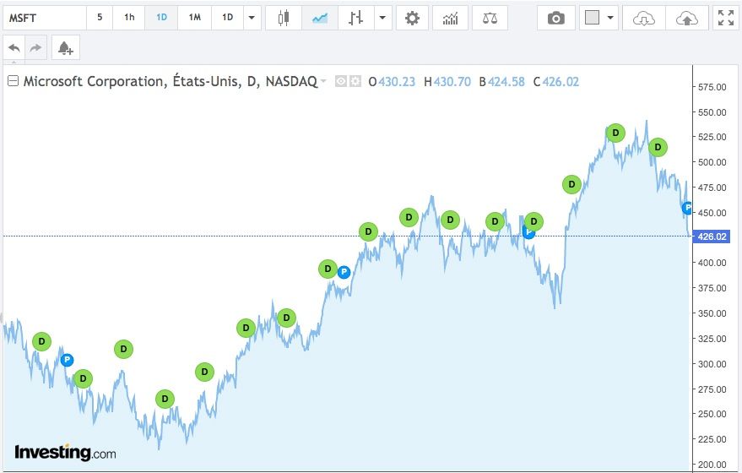Click the rightmost green D marker
This screenshot has height=473, width=742.
tap(658, 147)
